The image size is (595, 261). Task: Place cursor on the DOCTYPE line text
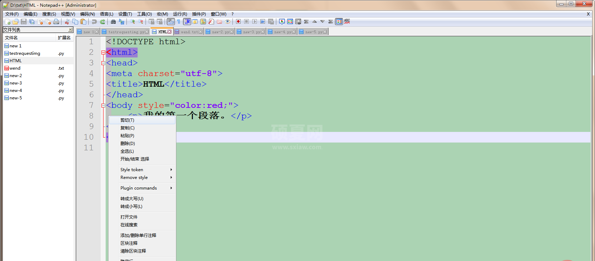pyautogui.click(x=146, y=42)
